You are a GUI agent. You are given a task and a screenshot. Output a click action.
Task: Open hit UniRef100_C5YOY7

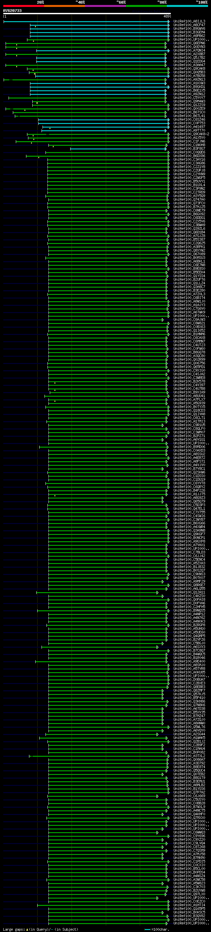click(x=189, y=98)
